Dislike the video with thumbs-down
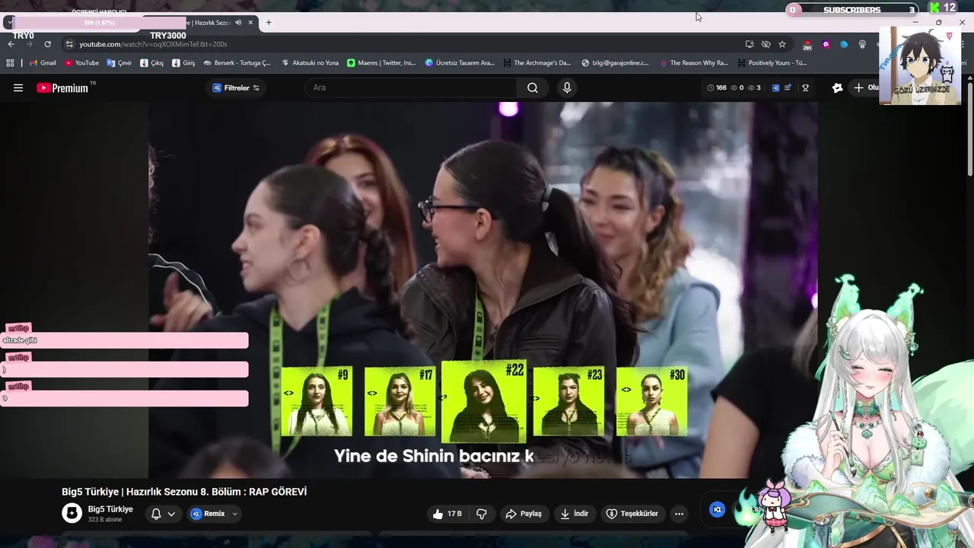This screenshot has height=548, width=974. 482,514
